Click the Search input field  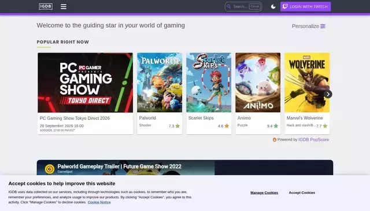click(243, 6)
